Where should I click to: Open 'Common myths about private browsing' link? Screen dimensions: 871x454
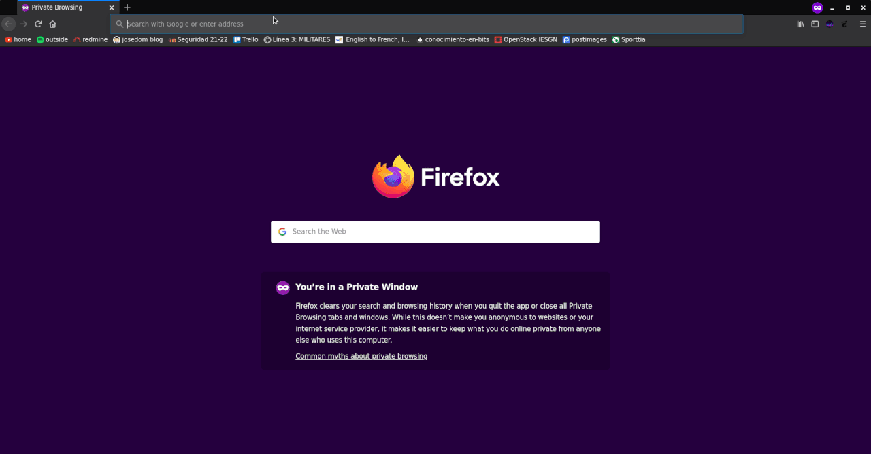tap(361, 356)
